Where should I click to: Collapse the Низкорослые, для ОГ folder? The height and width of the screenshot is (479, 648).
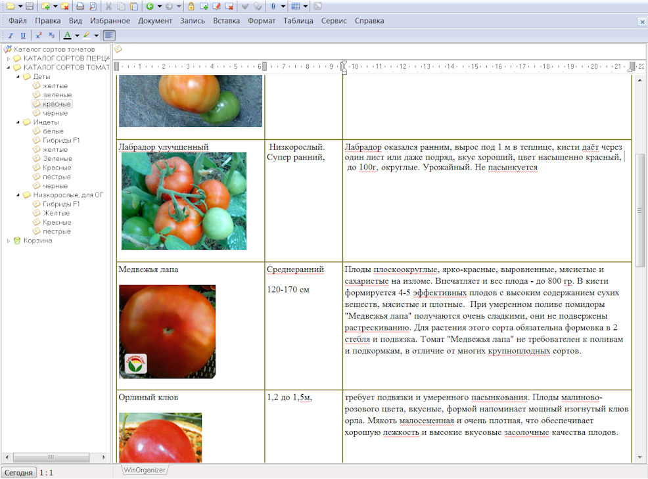tap(18, 195)
